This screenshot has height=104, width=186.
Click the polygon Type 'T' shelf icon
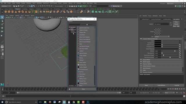point(33,12)
